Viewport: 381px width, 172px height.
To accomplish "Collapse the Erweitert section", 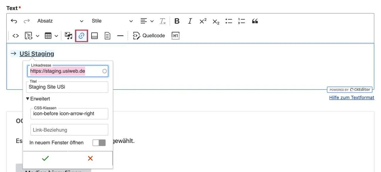I will click(38, 99).
